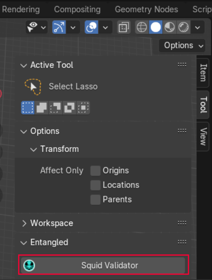Select the Subtract selection mode icon

(x=56, y=108)
